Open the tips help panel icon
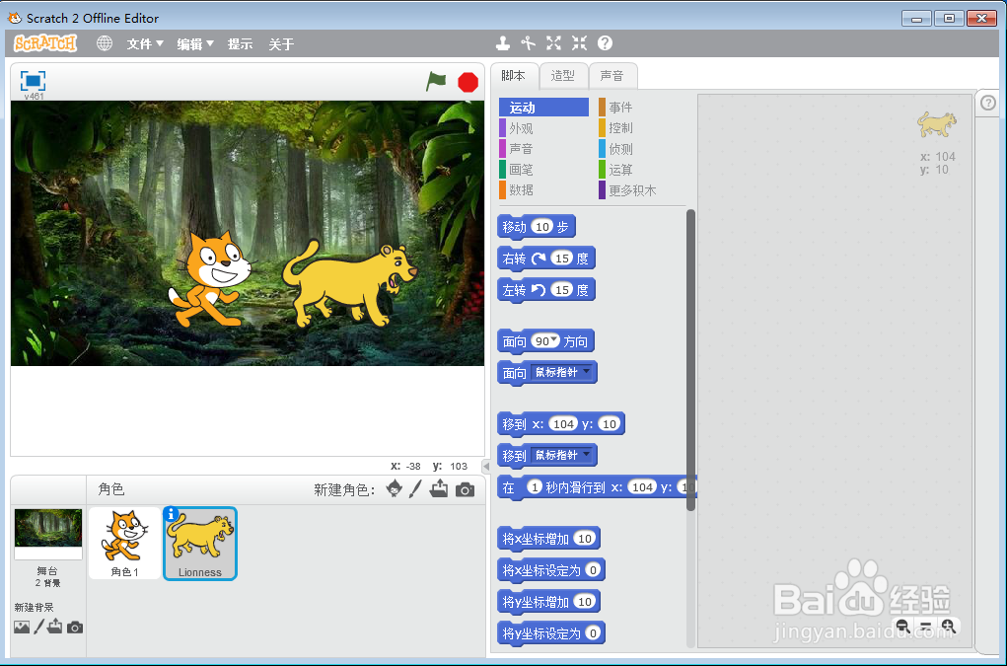This screenshot has width=1007, height=666. click(987, 103)
